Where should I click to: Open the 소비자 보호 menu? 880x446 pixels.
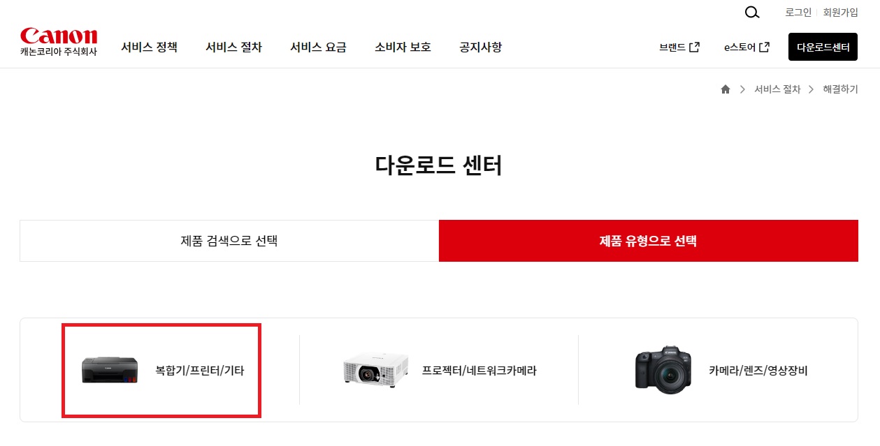pyautogui.click(x=402, y=47)
